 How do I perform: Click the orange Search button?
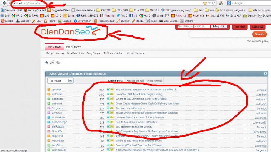(259, 34)
